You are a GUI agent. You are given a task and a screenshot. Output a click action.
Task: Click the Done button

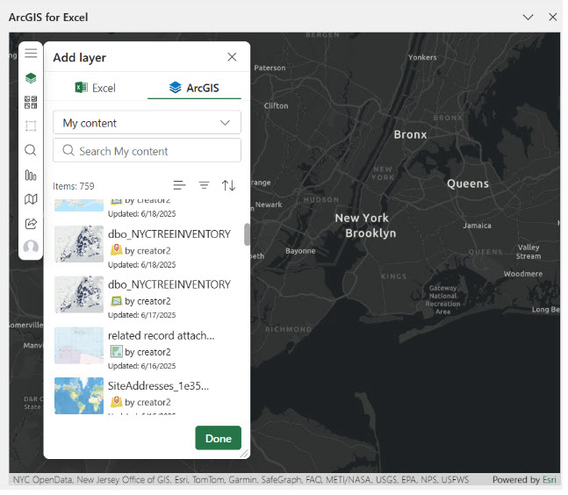point(219,438)
